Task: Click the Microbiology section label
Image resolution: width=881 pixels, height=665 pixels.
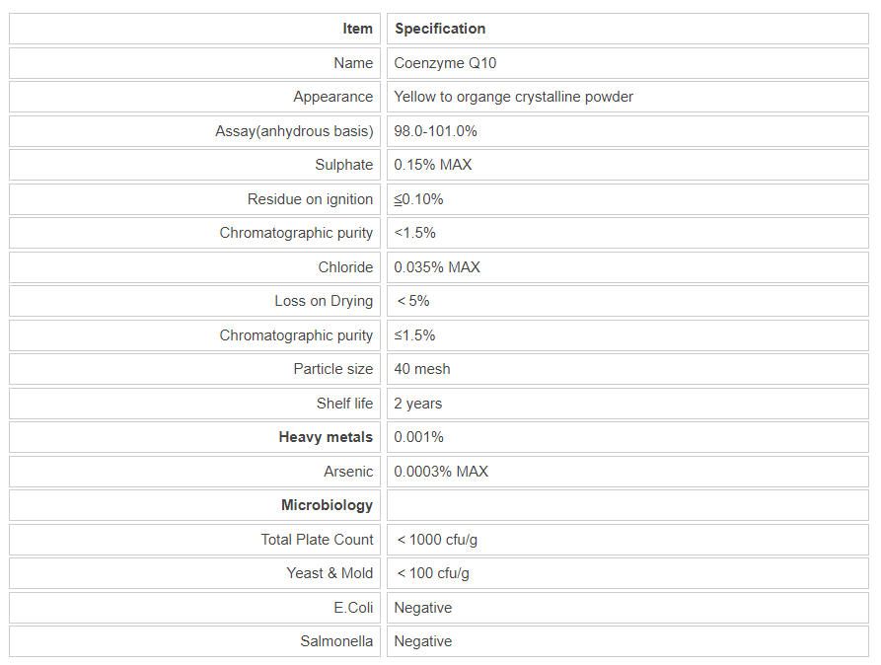Action: click(x=327, y=505)
